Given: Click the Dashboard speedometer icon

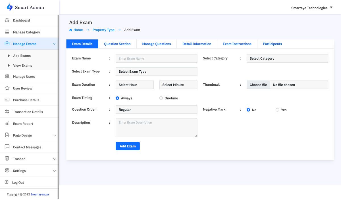Looking at the screenshot, I should point(7,20).
